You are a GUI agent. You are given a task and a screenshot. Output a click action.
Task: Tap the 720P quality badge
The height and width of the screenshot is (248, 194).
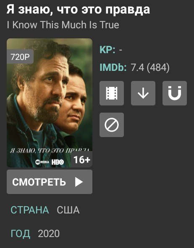point(20,57)
